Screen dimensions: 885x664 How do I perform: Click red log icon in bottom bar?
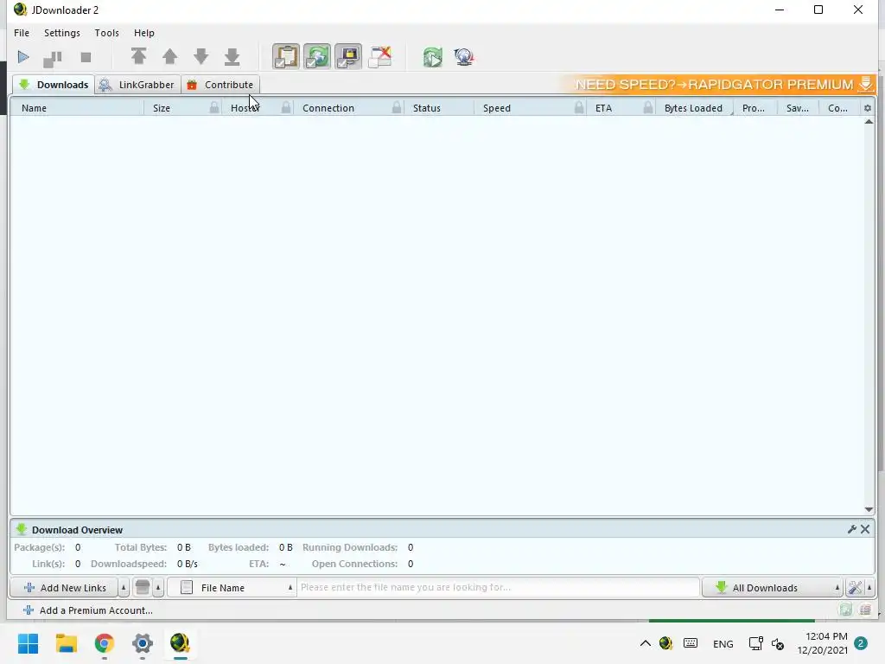864,610
